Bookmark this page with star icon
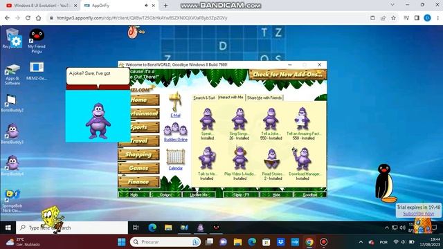The height and width of the screenshot is (249, 443). (393, 18)
